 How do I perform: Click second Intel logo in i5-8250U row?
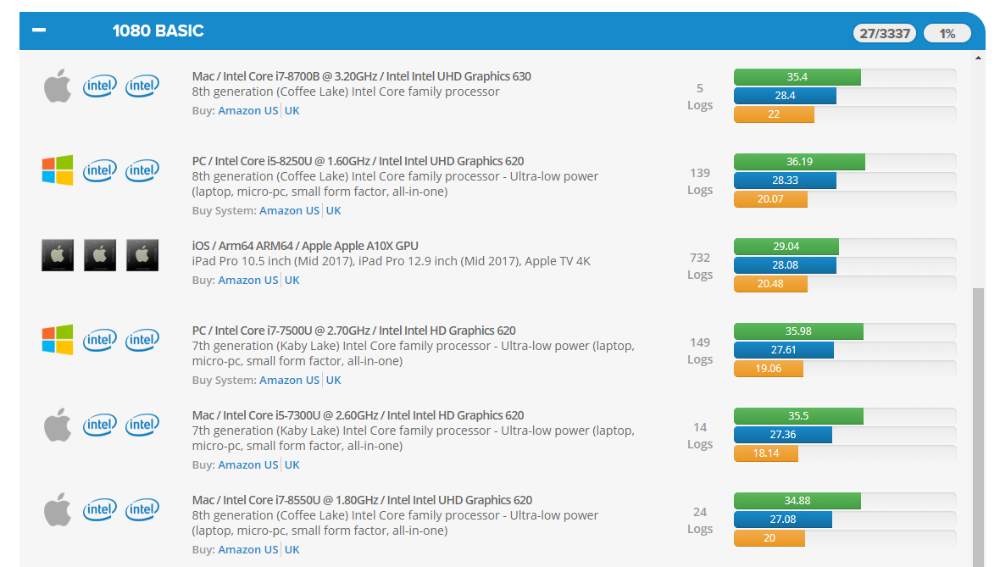point(142,170)
